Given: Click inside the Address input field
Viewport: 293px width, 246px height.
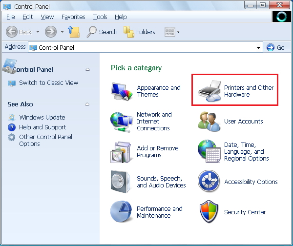Looking at the screenshot, I should 146,47.
